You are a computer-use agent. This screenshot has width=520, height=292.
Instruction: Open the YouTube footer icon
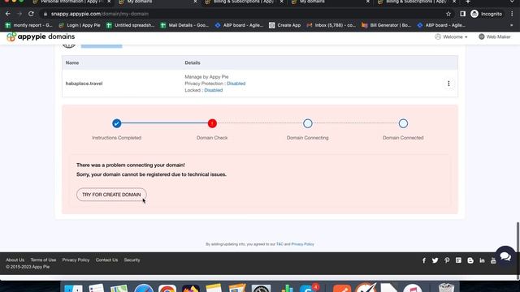493,260
